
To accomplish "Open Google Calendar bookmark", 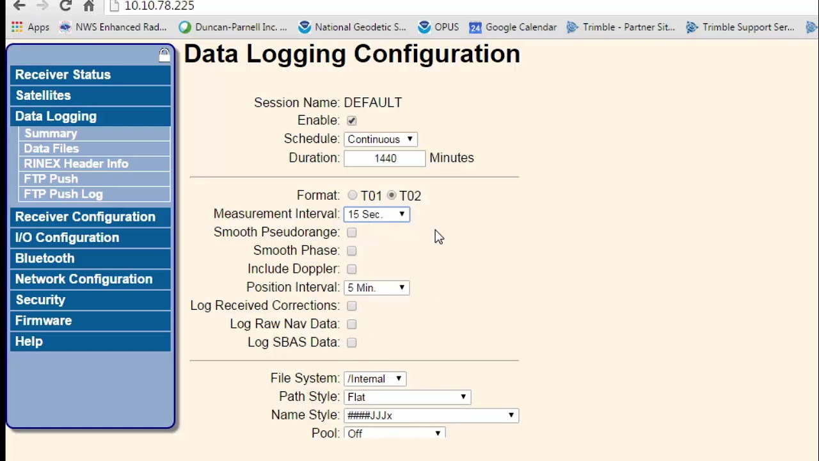I will pyautogui.click(x=513, y=27).
